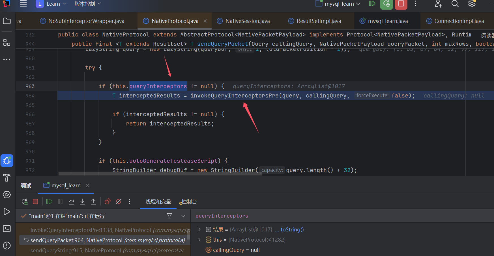Click sendQueryPacket in sticky header line
This screenshot has width=494, height=256.
click(x=222, y=44)
